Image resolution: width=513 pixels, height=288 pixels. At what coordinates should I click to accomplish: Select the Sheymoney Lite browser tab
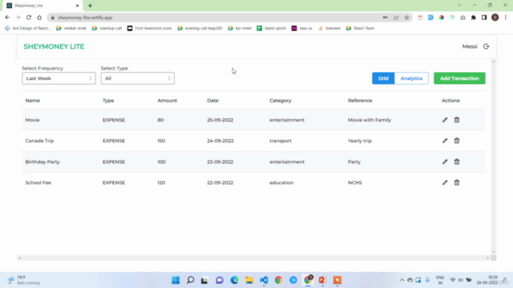point(42,6)
